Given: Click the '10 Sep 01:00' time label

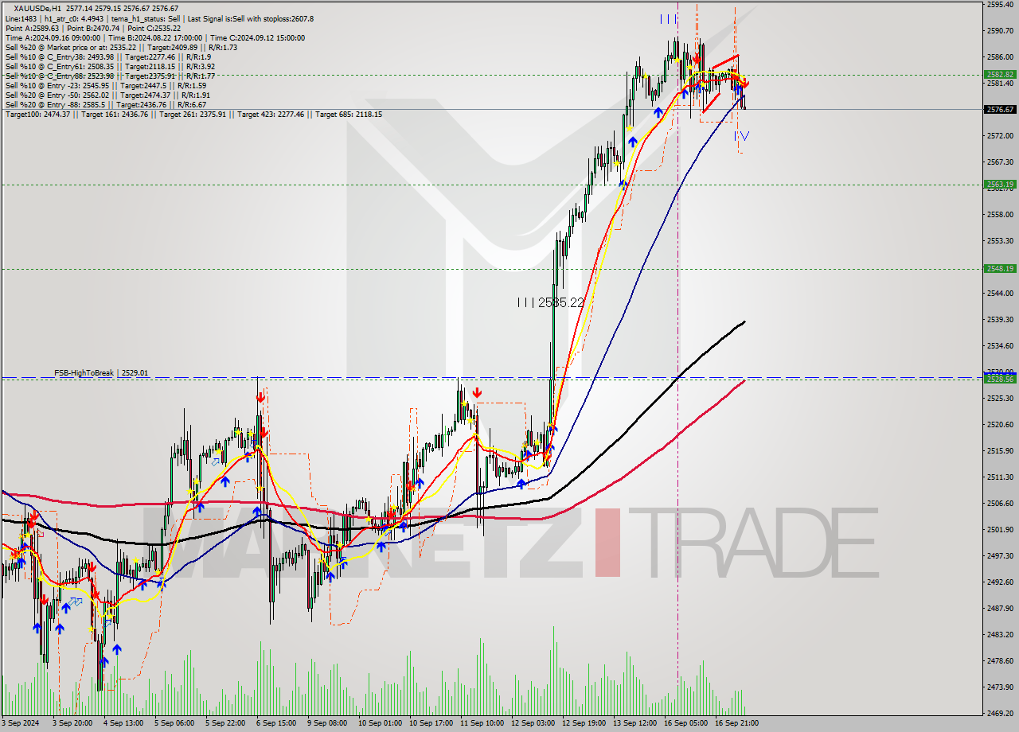Looking at the screenshot, I should coord(379,723).
